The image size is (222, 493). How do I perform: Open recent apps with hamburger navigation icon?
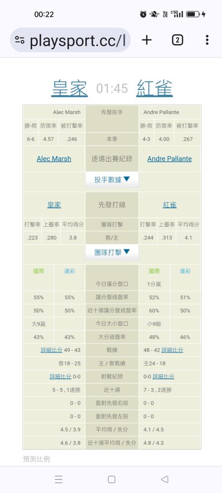point(59,479)
